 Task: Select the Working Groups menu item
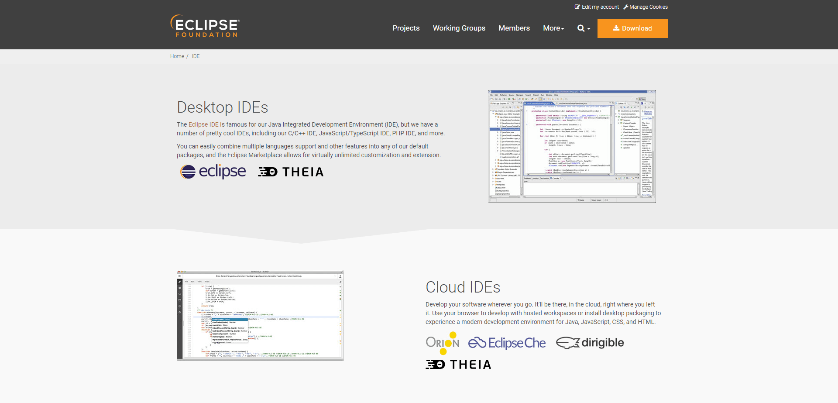(x=459, y=28)
